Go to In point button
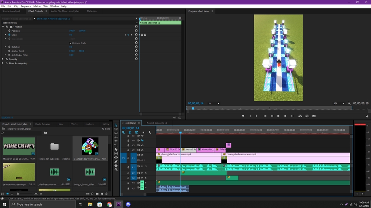The image size is (371, 208). pyautogui.click(x=265, y=116)
